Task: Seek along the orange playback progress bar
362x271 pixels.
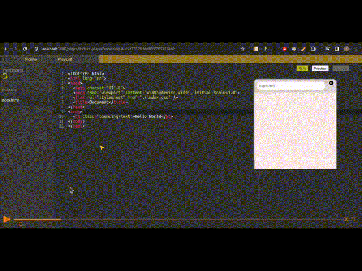Action: [177, 220]
